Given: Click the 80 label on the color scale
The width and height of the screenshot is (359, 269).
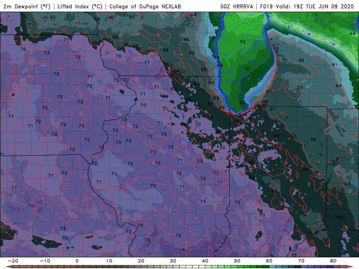Looking at the screenshot, I should coord(333,261).
